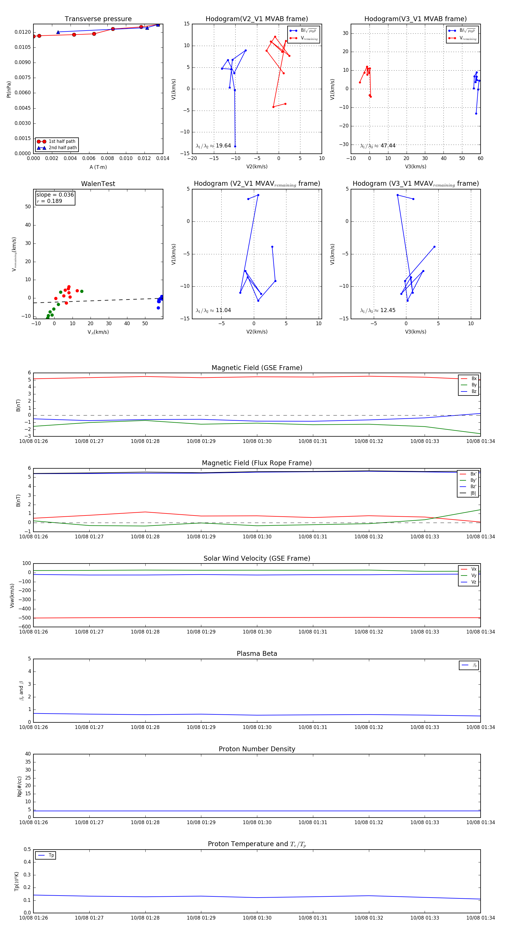Click the 'Hodogram(V2_V1 MVAB frame)' title

pos(257,19)
